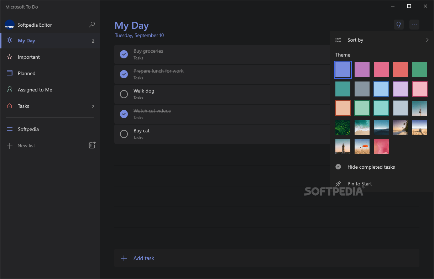This screenshot has width=434, height=279.
Task: Mark Walk dog as completed
Action: 124,94
